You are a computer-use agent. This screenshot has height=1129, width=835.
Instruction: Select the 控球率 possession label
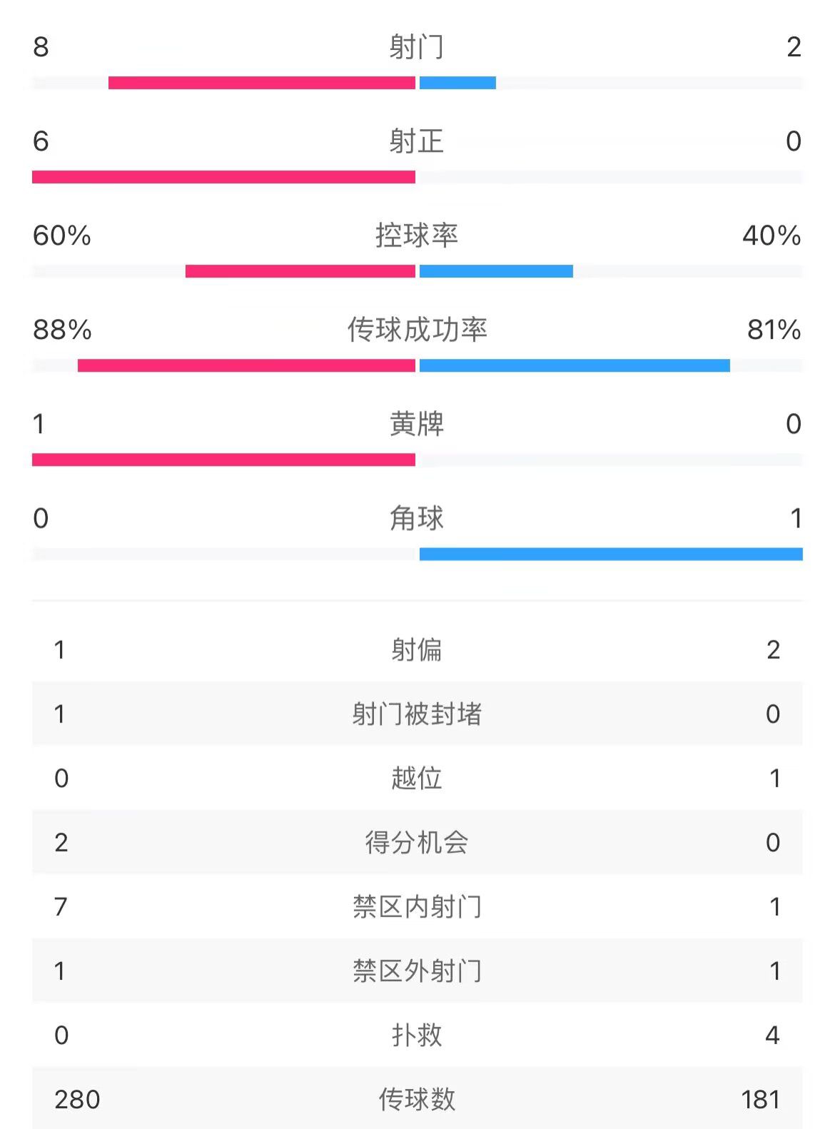point(417,236)
